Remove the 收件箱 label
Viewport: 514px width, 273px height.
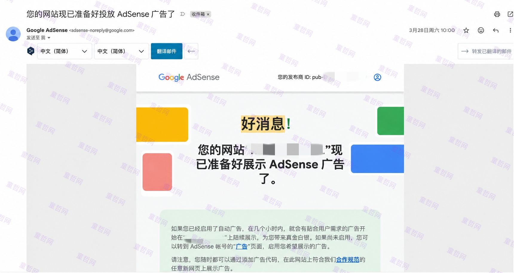208,14
